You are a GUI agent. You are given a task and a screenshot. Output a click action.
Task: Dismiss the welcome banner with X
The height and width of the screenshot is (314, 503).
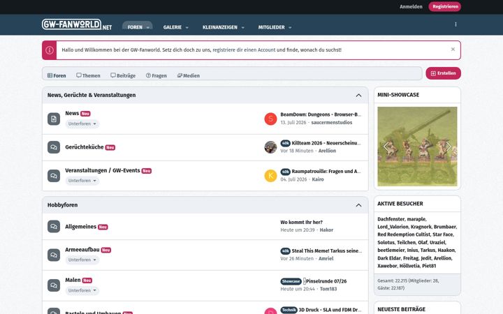click(453, 50)
